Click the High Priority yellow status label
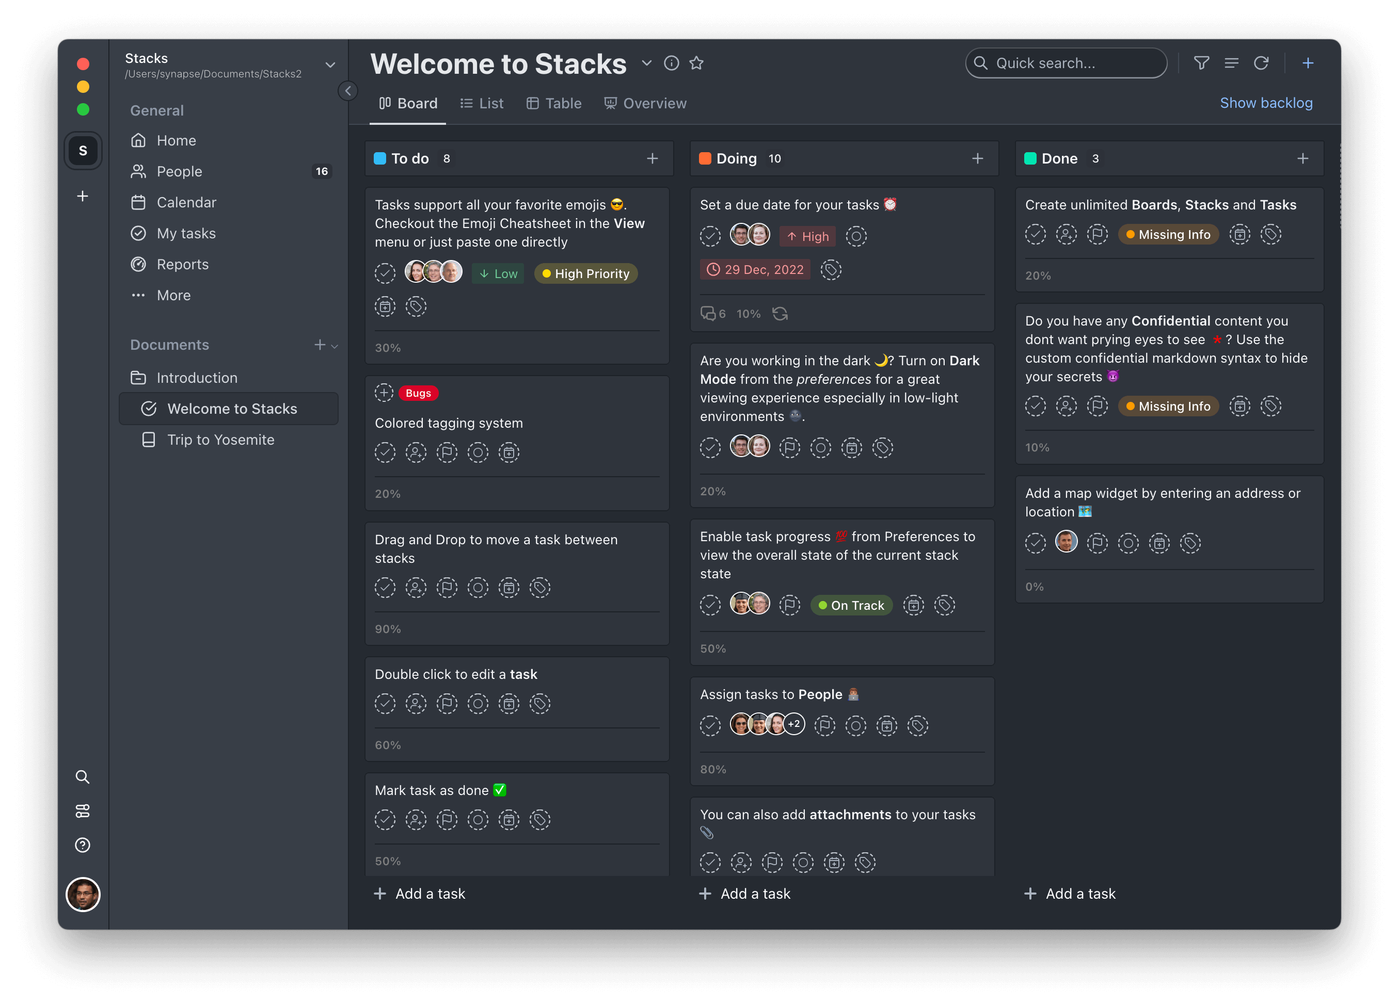This screenshot has width=1399, height=1006. pyautogui.click(x=585, y=274)
